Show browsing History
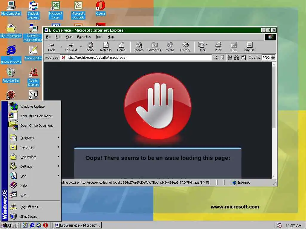 185,47
